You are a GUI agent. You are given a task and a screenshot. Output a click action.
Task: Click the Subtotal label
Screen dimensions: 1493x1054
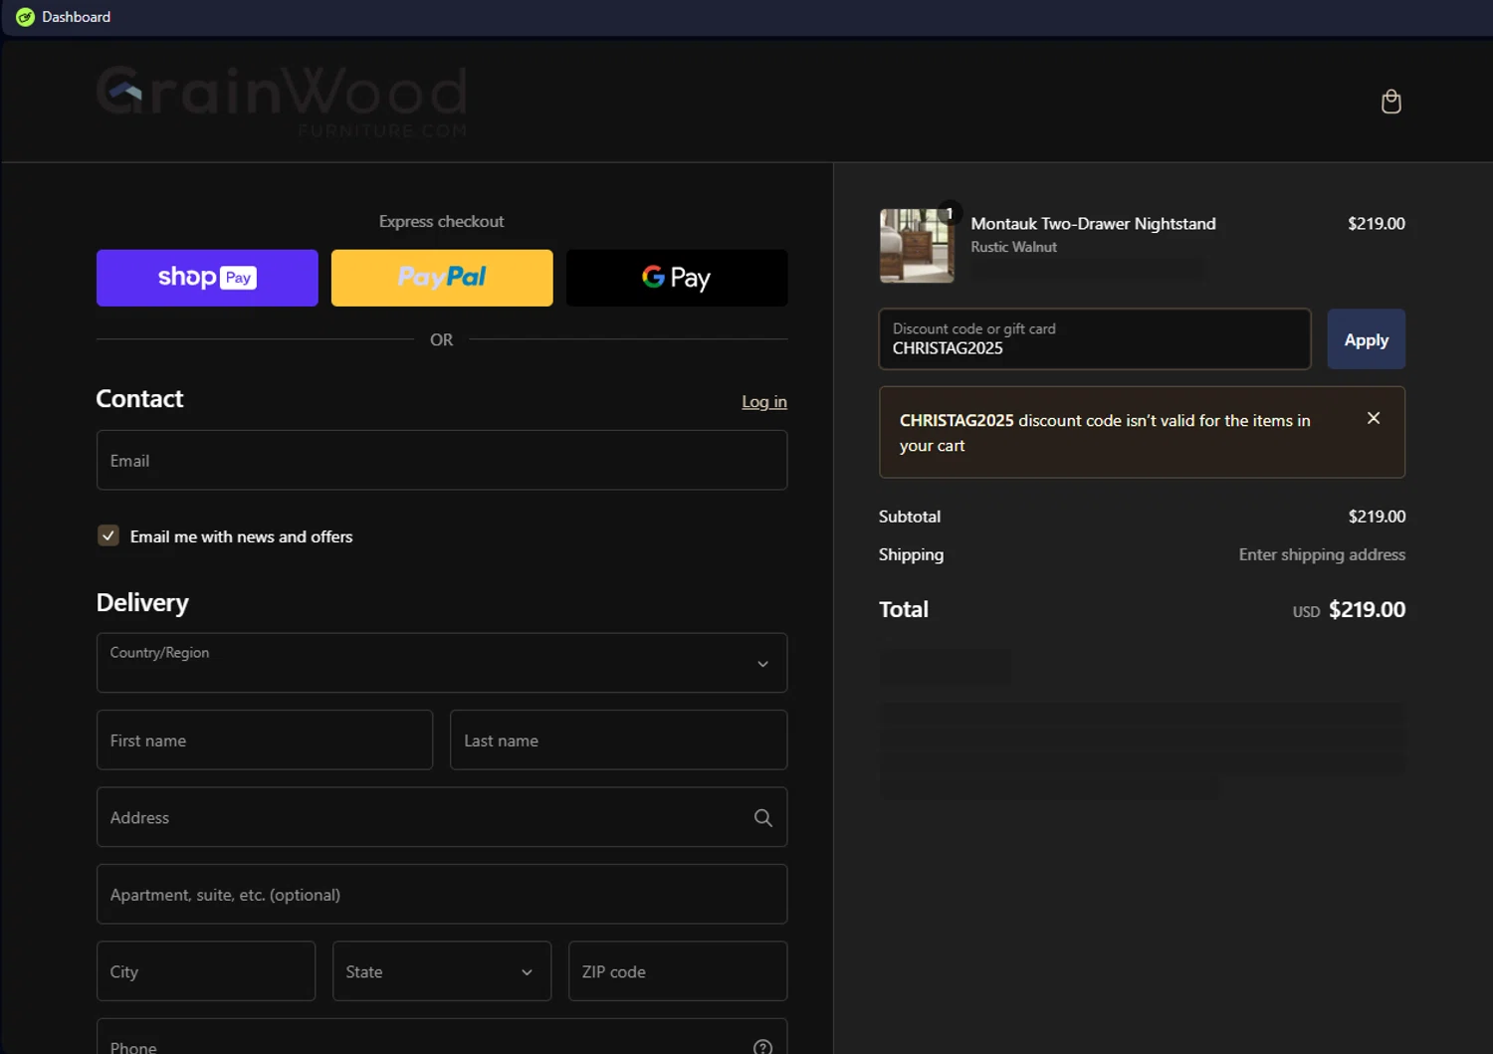click(910, 517)
